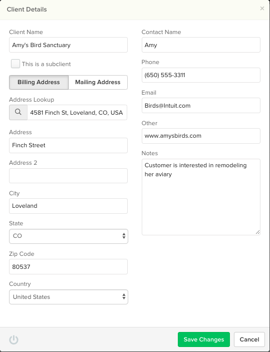Select the Billing Address tab
The image size is (270, 352).
pyautogui.click(x=39, y=82)
